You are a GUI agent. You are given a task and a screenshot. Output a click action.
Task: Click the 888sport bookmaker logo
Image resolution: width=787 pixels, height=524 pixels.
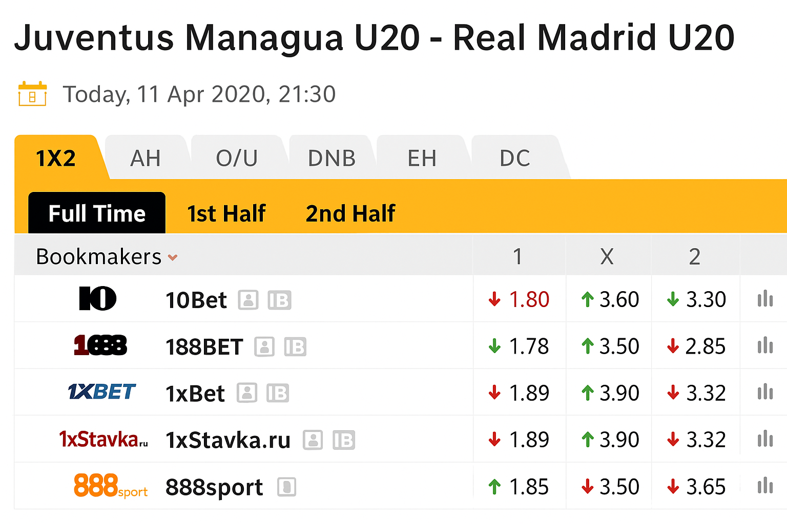click(110, 486)
